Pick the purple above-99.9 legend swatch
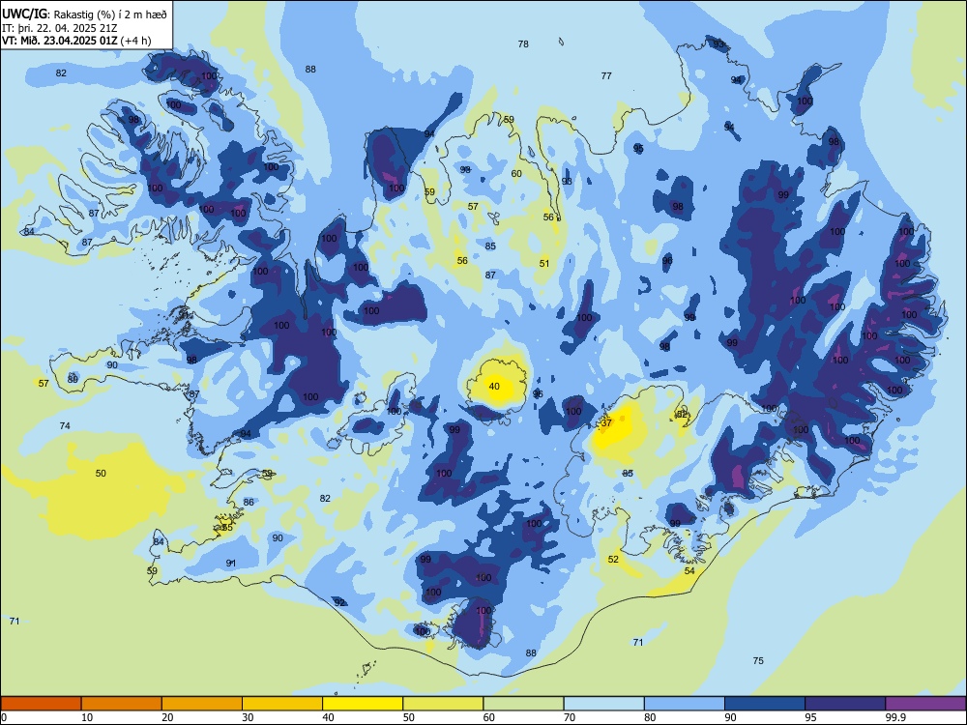This screenshot has width=967, height=725. tap(925, 704)
